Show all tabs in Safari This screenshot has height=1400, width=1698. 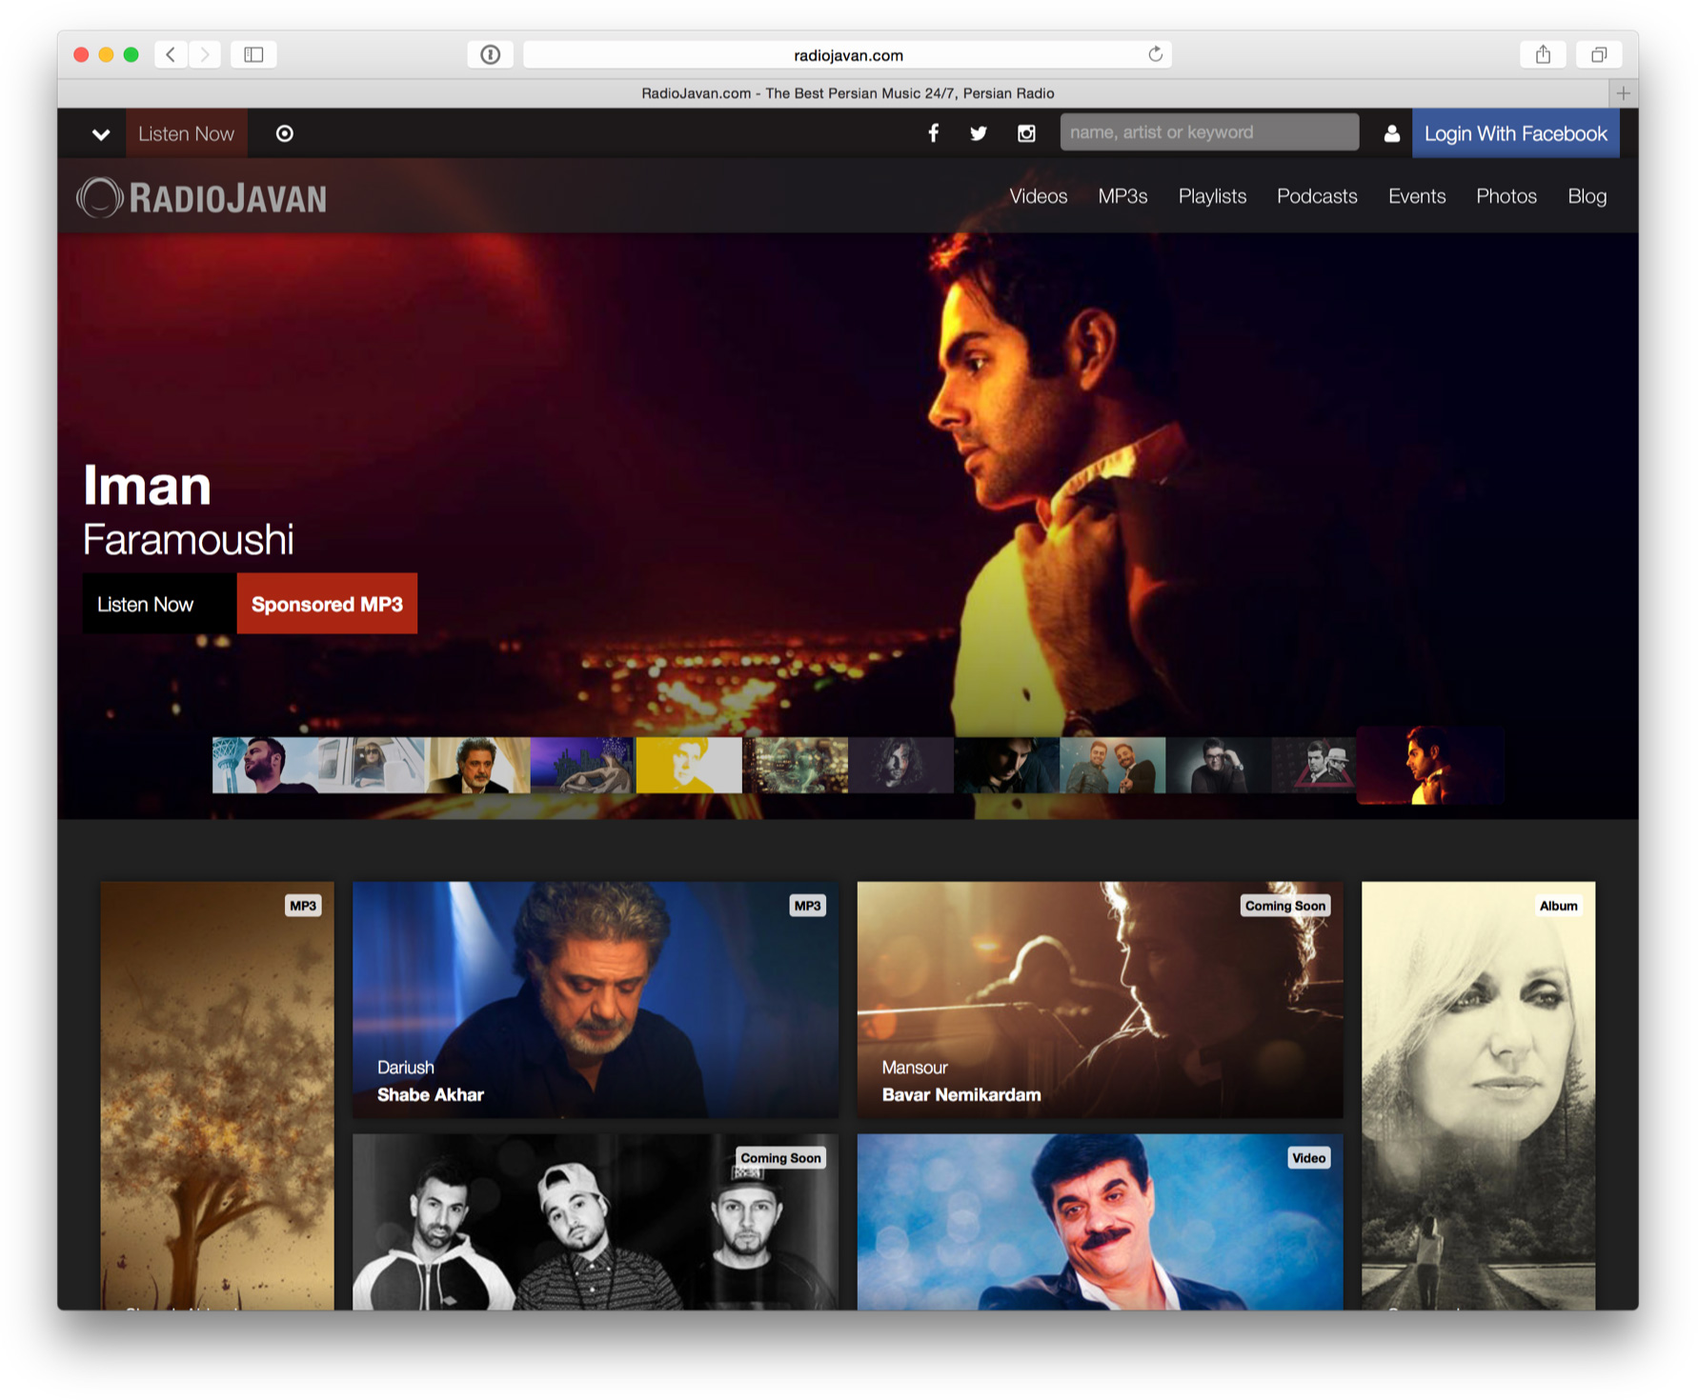tap(1599, 54)
